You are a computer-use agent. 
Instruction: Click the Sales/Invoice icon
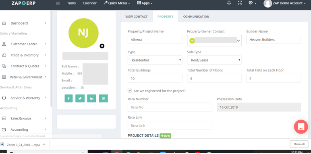4,118
